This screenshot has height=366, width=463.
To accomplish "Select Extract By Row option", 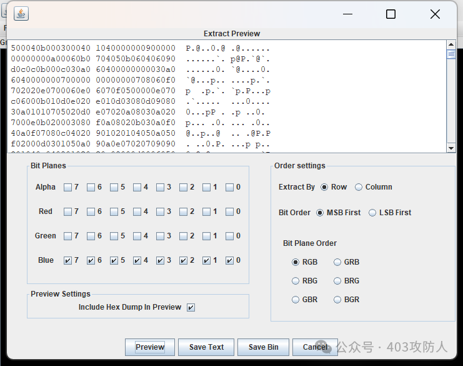I will [324, 187].
